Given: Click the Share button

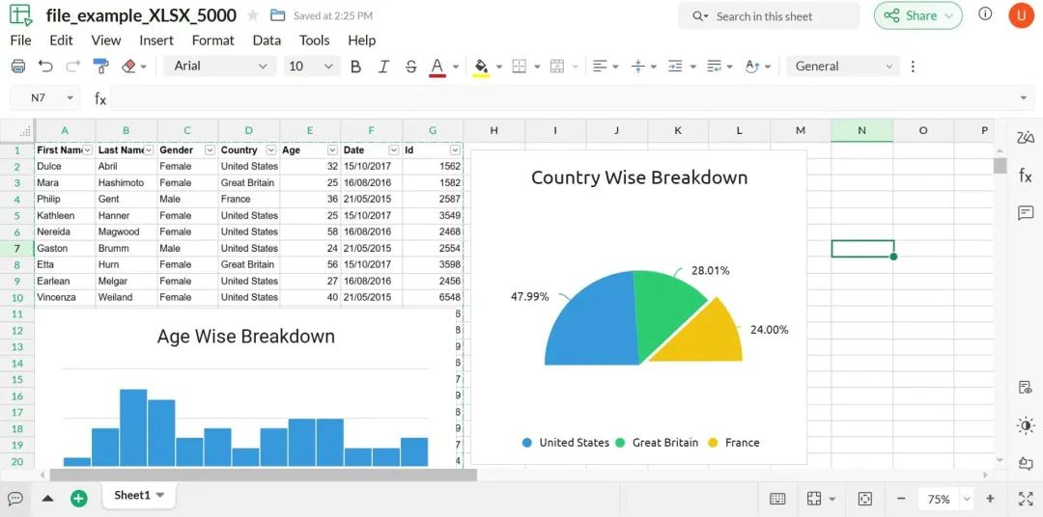Looking at the screenshot, I should click(918, 16).
